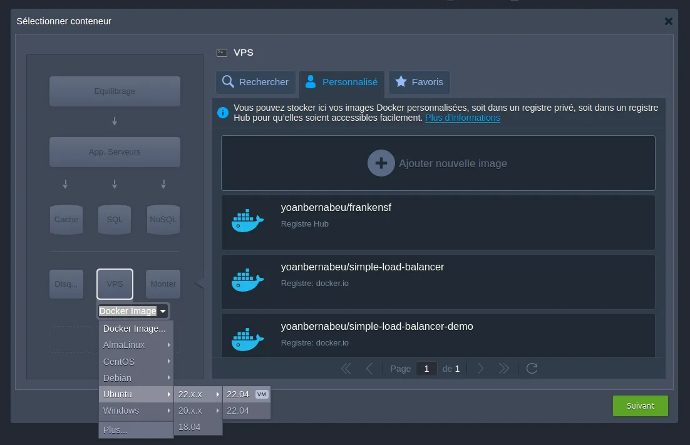Click the next page arrow icon

[x=480, y=369]
